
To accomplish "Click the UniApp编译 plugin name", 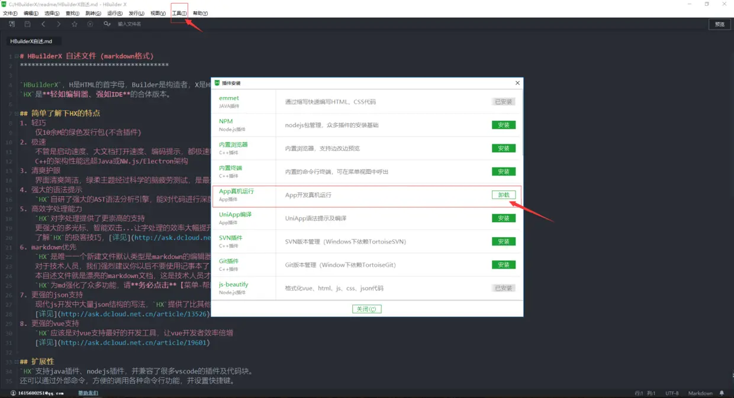I will point(235,215).
